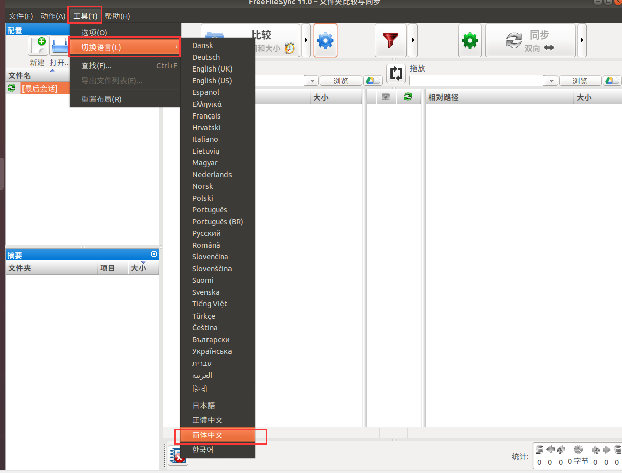
Task: Open synchronization settings via the green gear icon
Action: (470, 40)
